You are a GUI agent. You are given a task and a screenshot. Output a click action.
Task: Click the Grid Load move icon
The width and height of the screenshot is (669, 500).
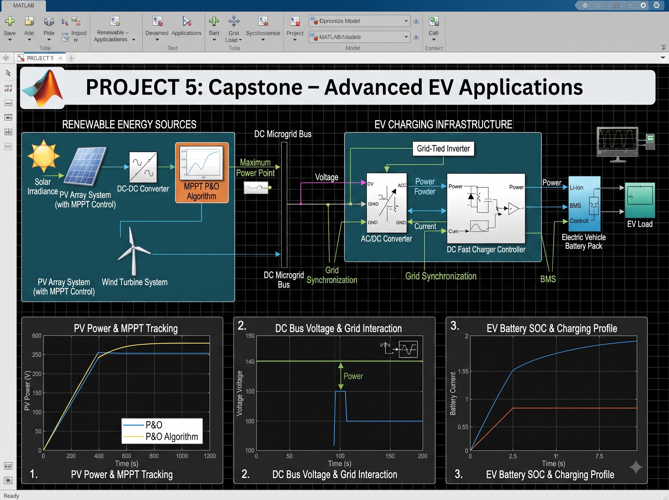pyautogui.click(x=234, y=21)
